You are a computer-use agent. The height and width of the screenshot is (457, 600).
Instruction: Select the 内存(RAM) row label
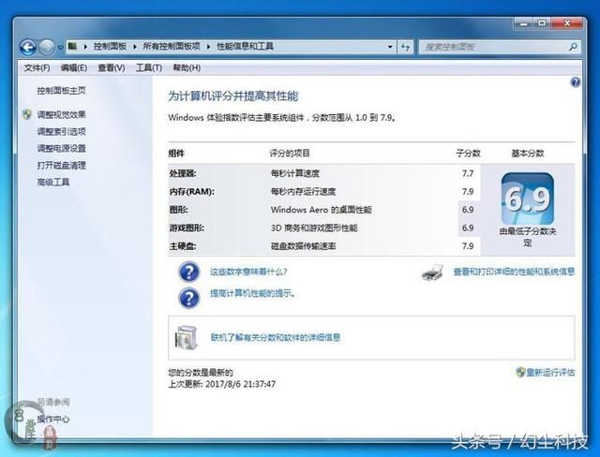191,191
